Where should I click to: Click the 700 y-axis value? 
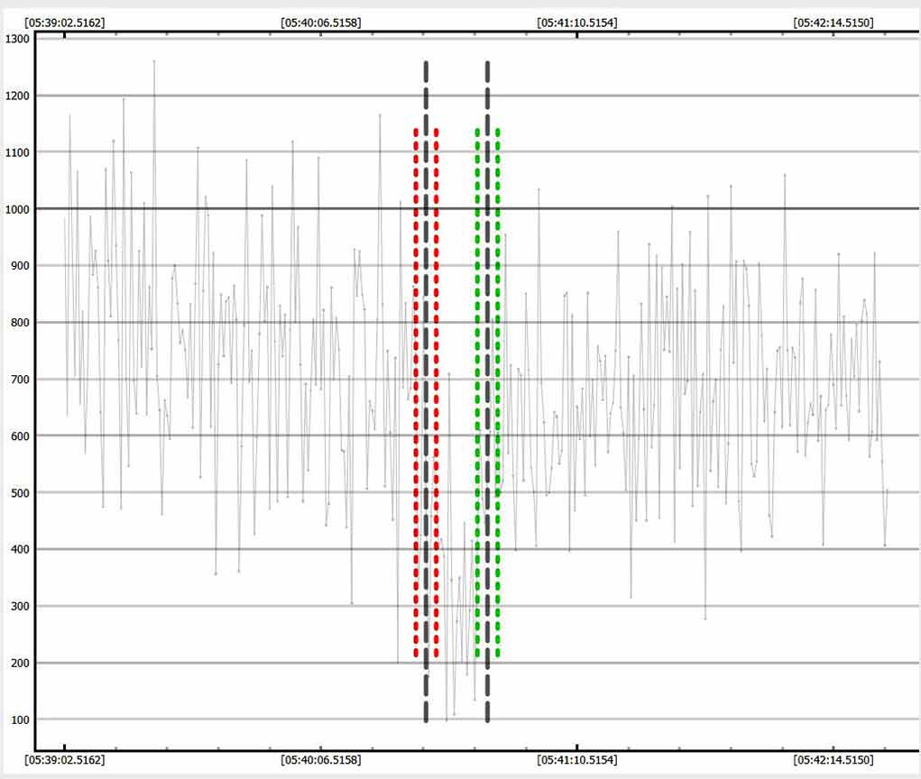tap(20, 380)
